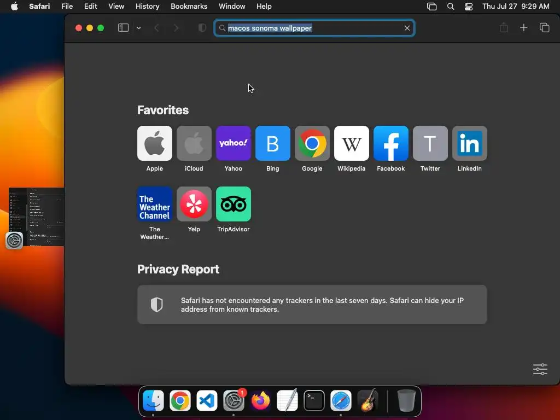
Task: Open the Help menu
Action: (264, 7)
